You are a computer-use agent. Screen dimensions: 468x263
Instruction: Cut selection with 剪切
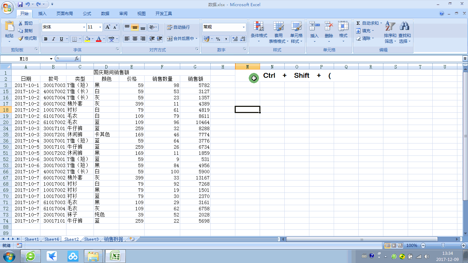(x=26, y=23)
